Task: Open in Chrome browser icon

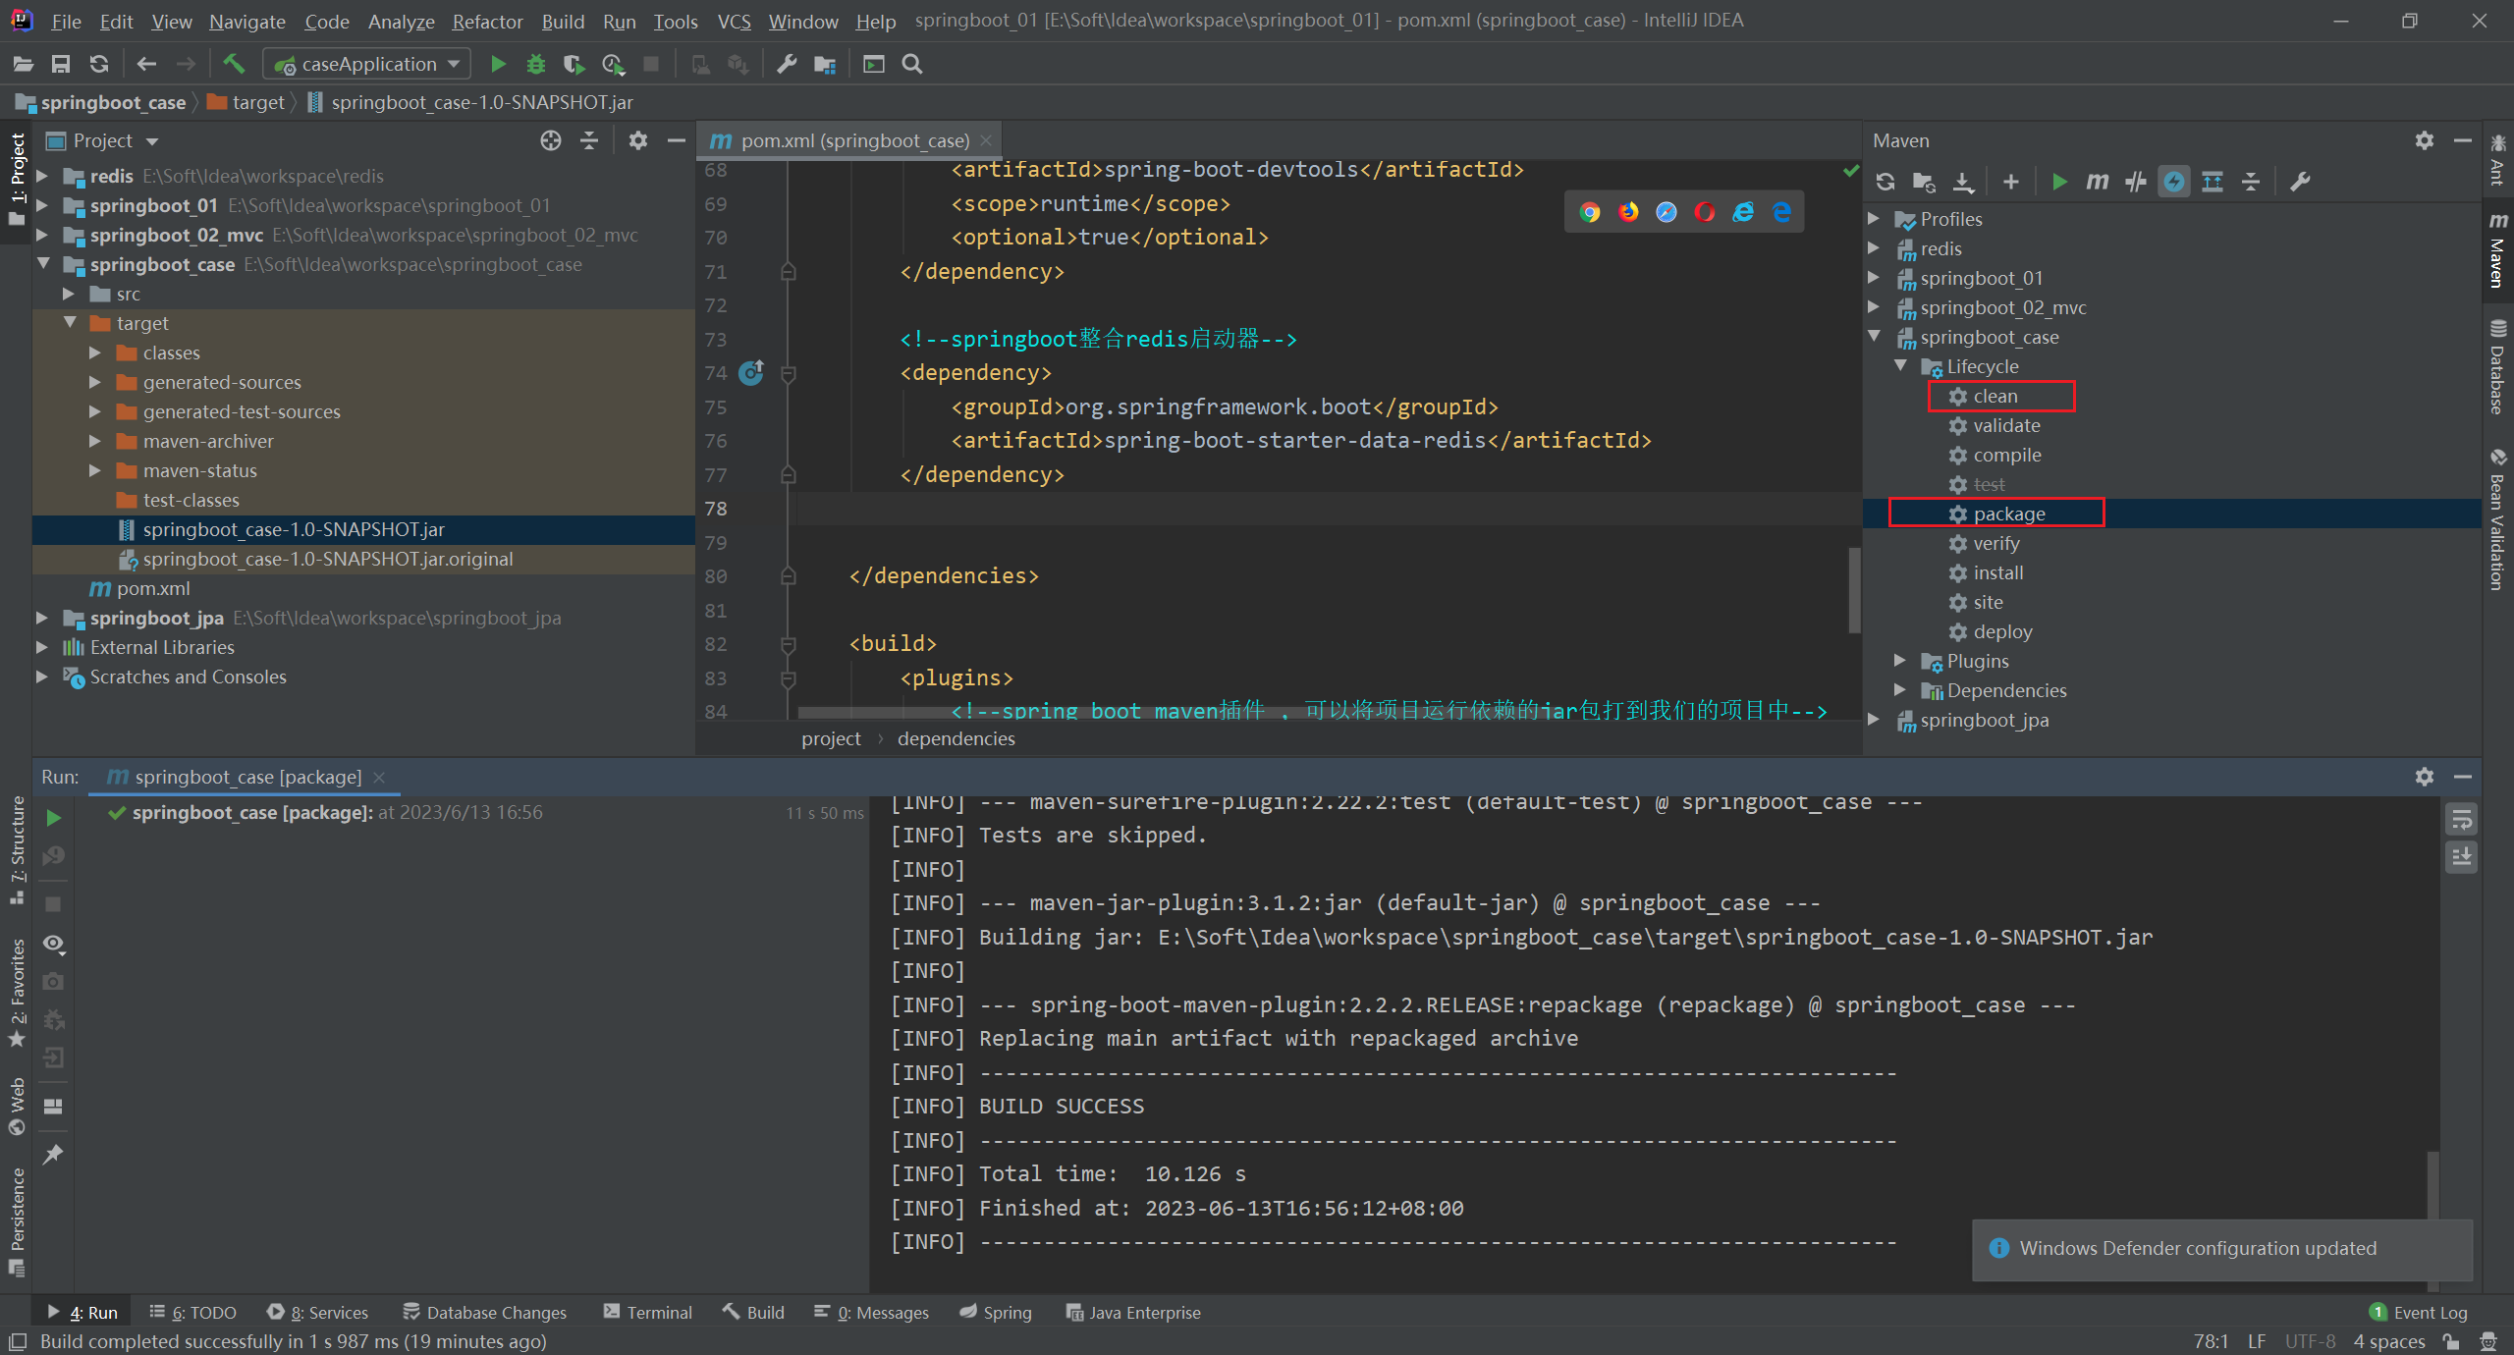Action: [x=1590, y=212]
